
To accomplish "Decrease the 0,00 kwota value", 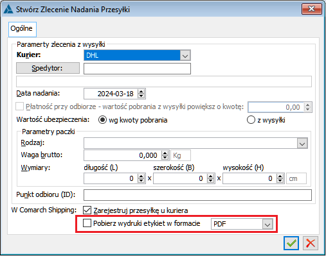I will tap(308, 109).
